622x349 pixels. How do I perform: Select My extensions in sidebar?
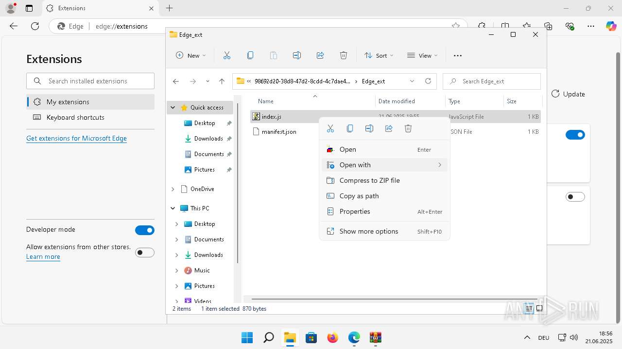[90, 102]
